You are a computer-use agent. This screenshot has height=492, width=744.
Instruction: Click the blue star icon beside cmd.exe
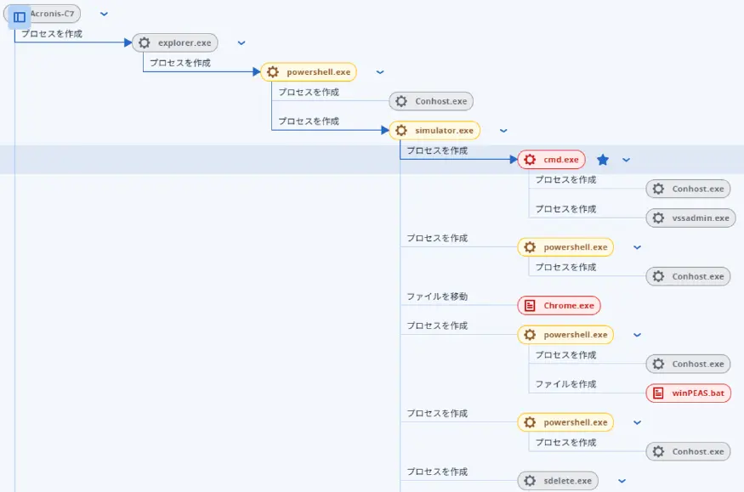tap(603, 160)
